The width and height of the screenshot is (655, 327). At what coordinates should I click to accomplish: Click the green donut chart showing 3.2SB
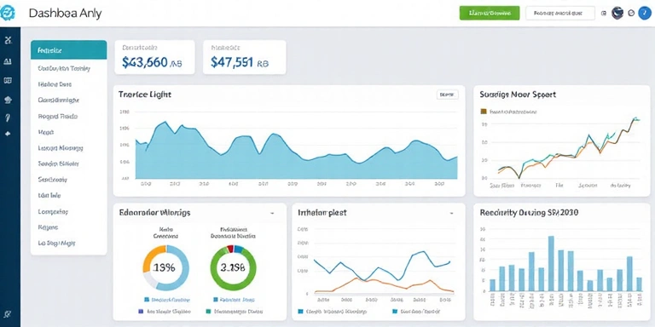pos(233,267)
